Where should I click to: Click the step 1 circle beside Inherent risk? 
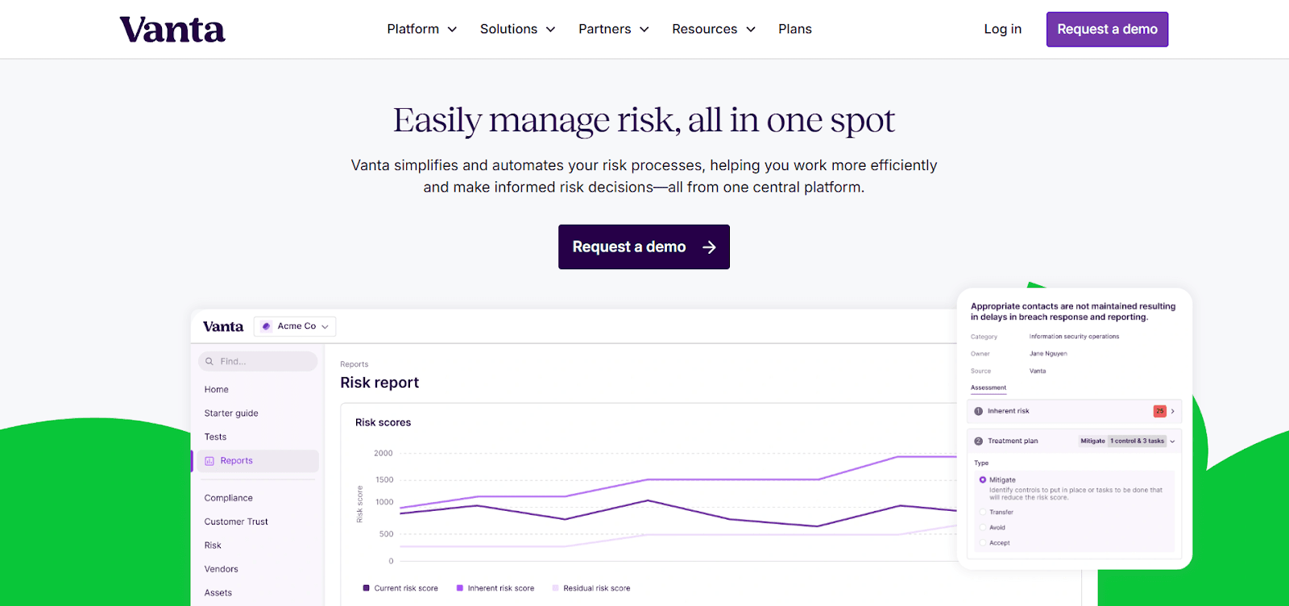(979, 411)
